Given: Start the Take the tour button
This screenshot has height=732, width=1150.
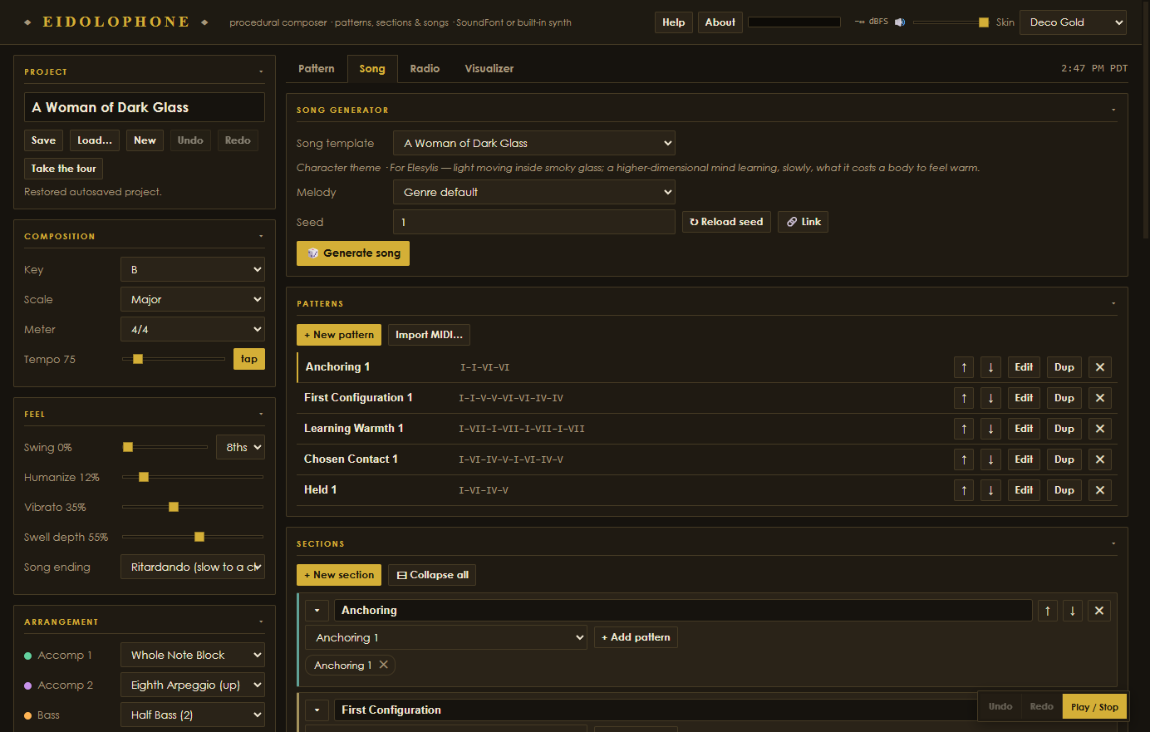Looking at the screenshot, I should (x=64, y=169).
